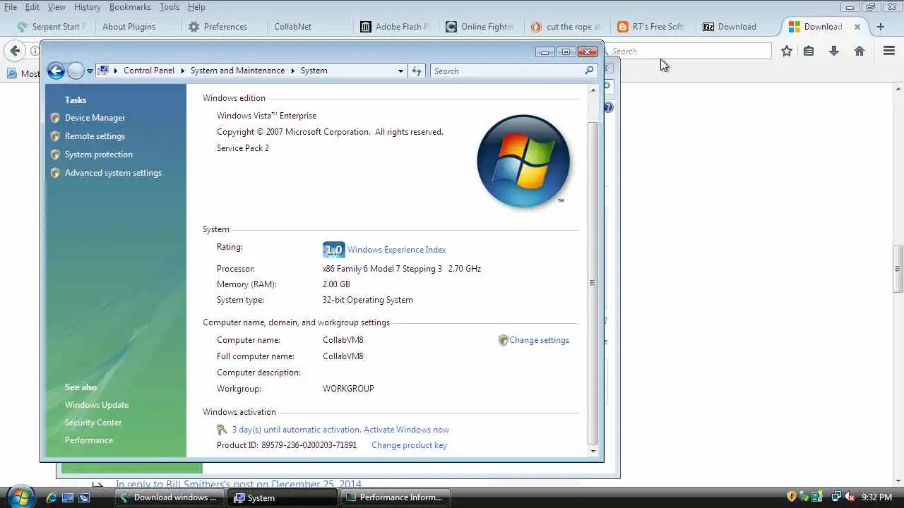
Task: Open the Firefox File menu
Action: point(11,7)
